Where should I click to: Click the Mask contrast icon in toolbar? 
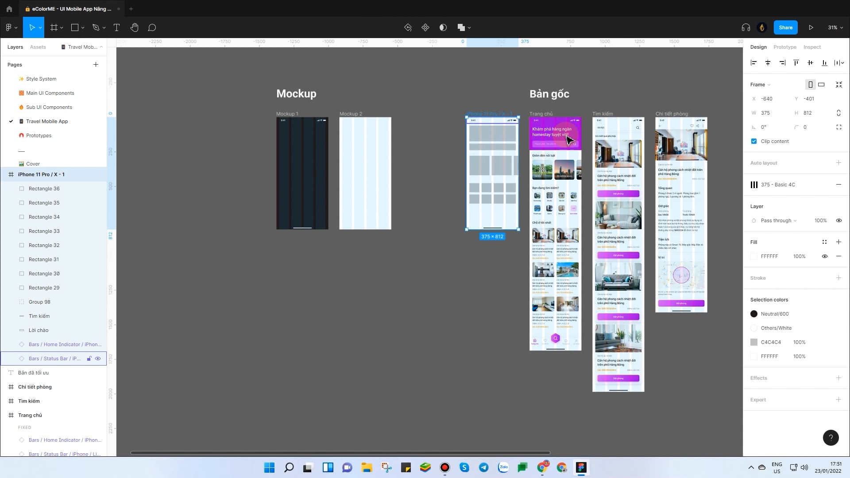(443, 27)
